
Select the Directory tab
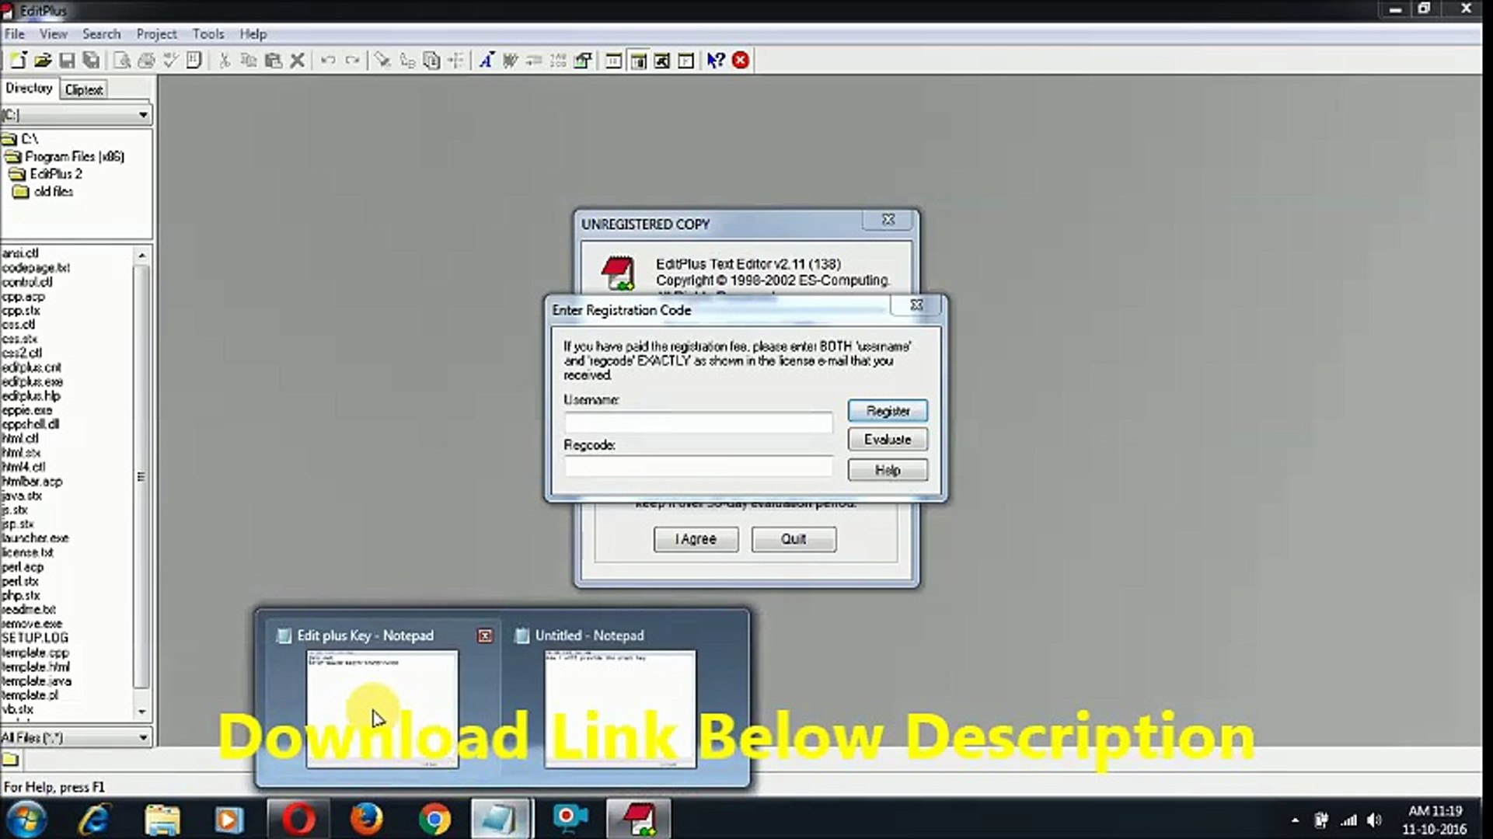(x=29, y=89)
